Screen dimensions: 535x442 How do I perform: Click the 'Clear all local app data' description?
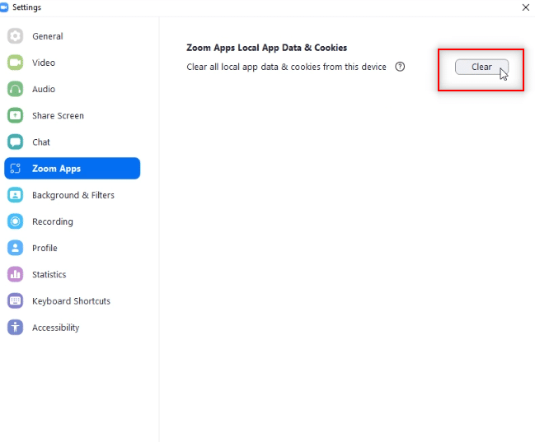(286, 67)
